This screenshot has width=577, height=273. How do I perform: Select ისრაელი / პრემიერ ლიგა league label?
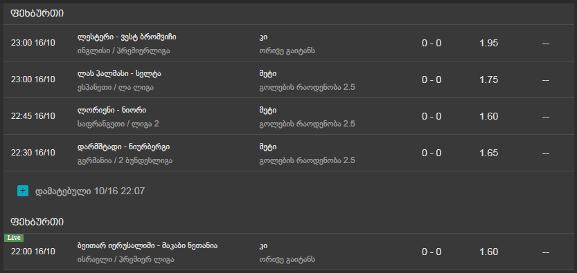126,259
